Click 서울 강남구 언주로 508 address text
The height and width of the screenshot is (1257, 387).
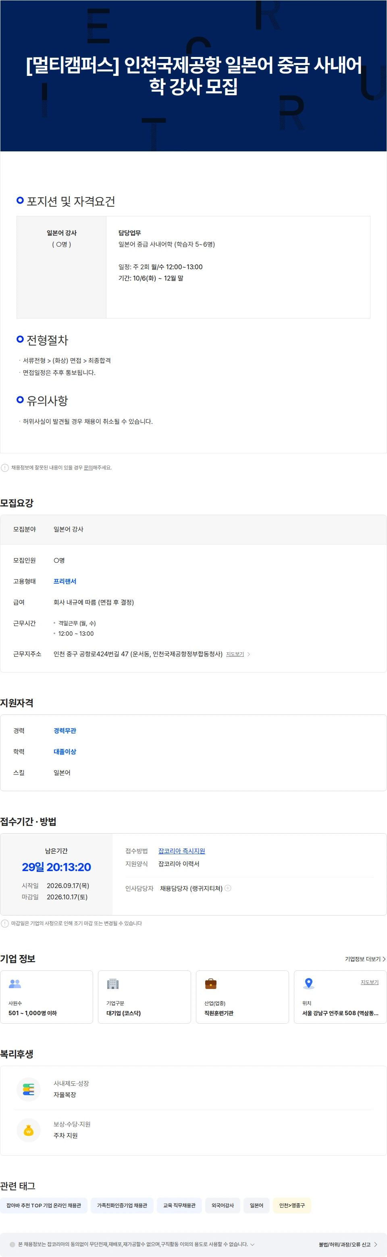[x=340, y=1013]
